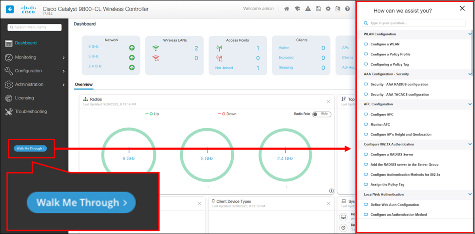Click the Licensing badge icon

pyautogui.click(x=8, y=98)
